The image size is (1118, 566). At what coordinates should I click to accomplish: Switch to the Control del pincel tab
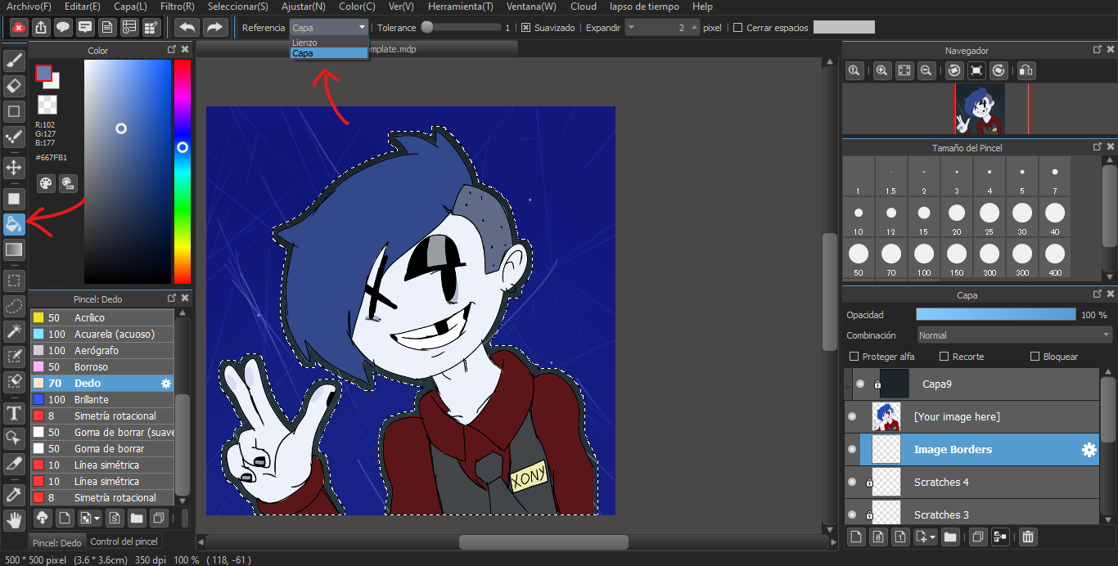pos(124,541)
